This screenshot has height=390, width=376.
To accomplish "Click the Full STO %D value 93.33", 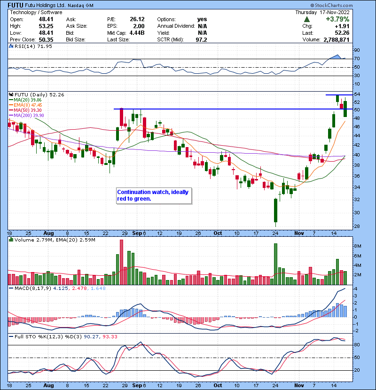I will point(110,336).
